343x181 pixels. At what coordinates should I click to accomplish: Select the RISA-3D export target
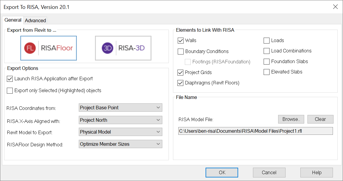pyautogui.click(x=123, y=48)
